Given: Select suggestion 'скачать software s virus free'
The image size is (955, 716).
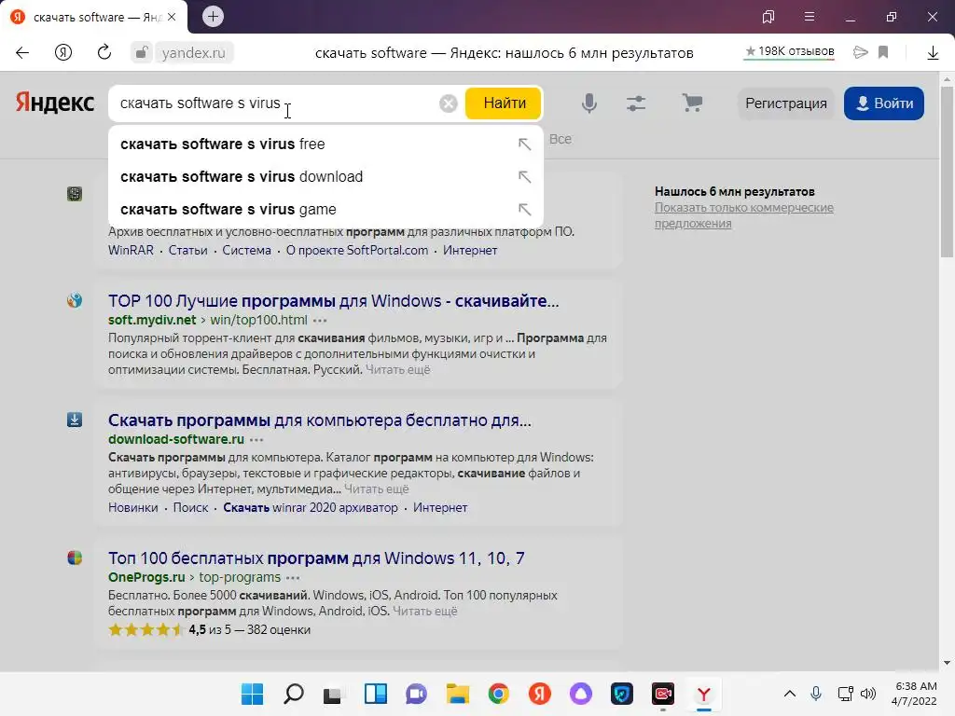Looking at the screenshot, I should click(x=325, y=145).
